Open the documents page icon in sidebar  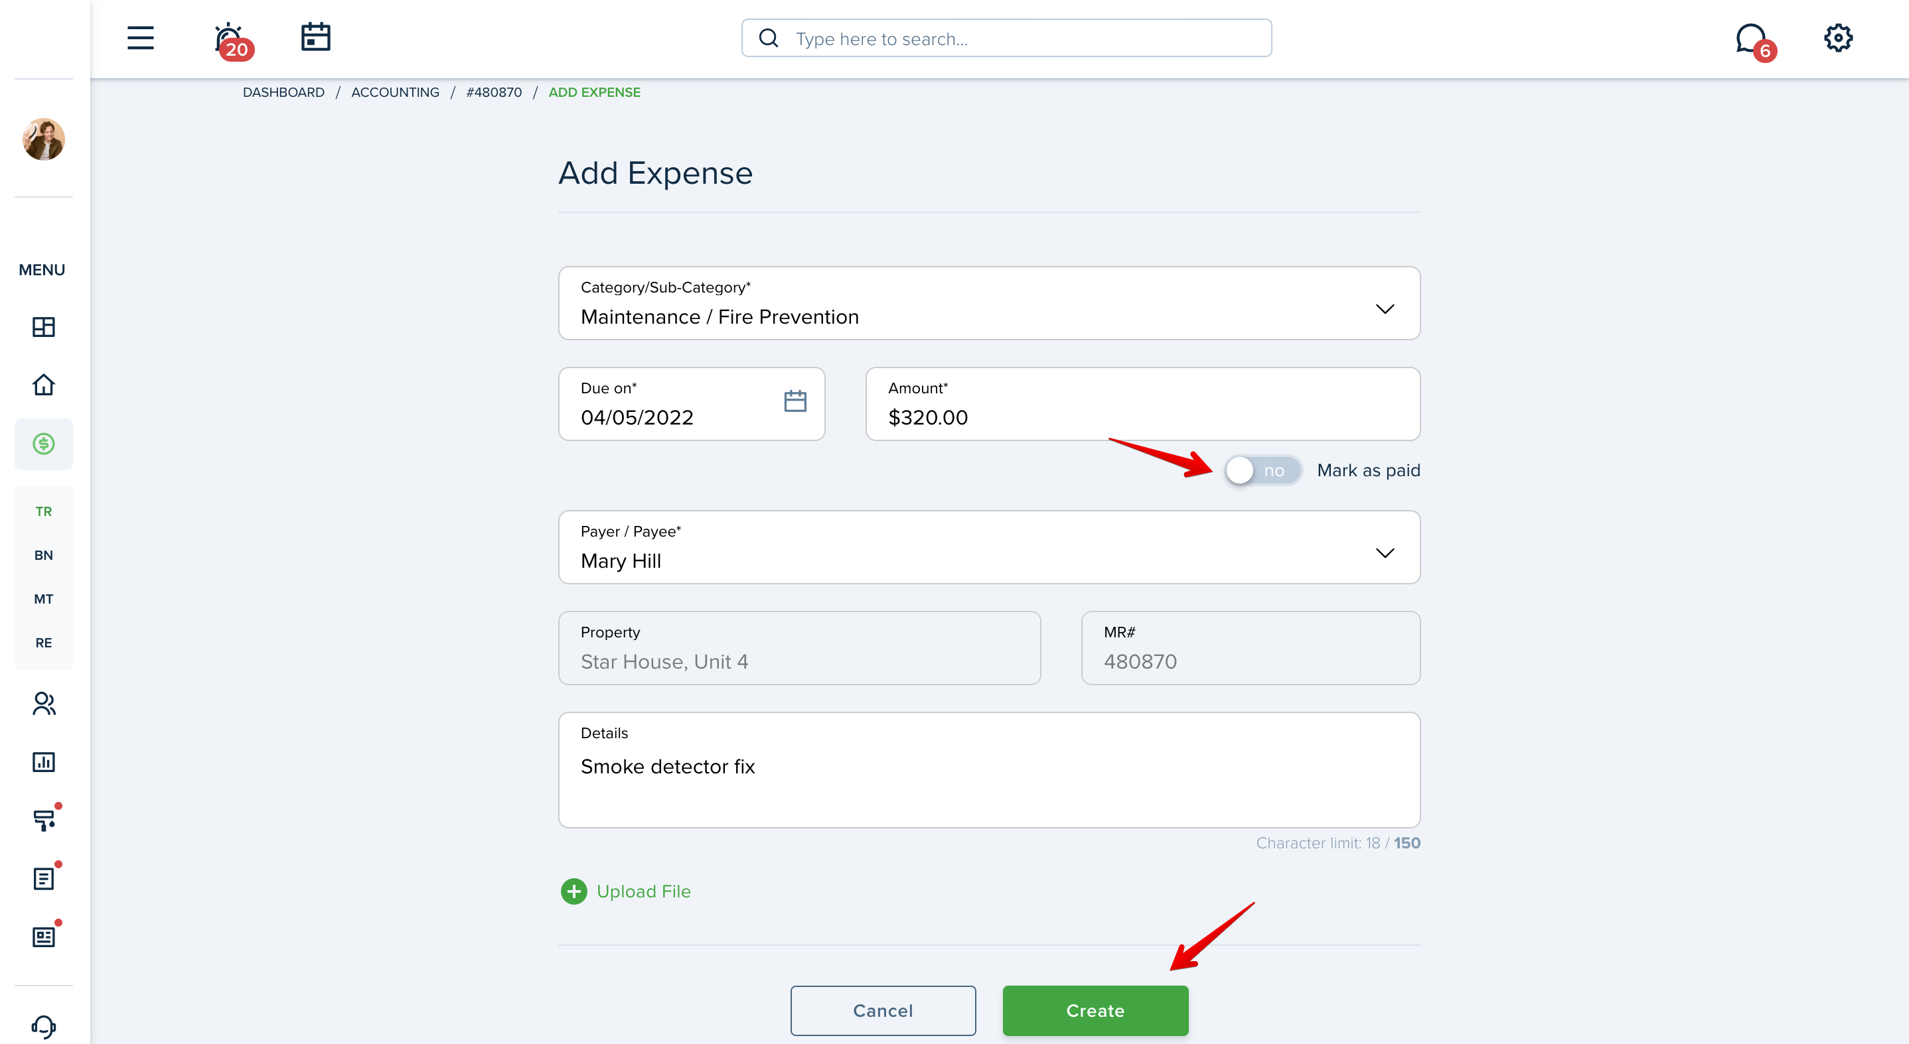click(x=44, y=878)
